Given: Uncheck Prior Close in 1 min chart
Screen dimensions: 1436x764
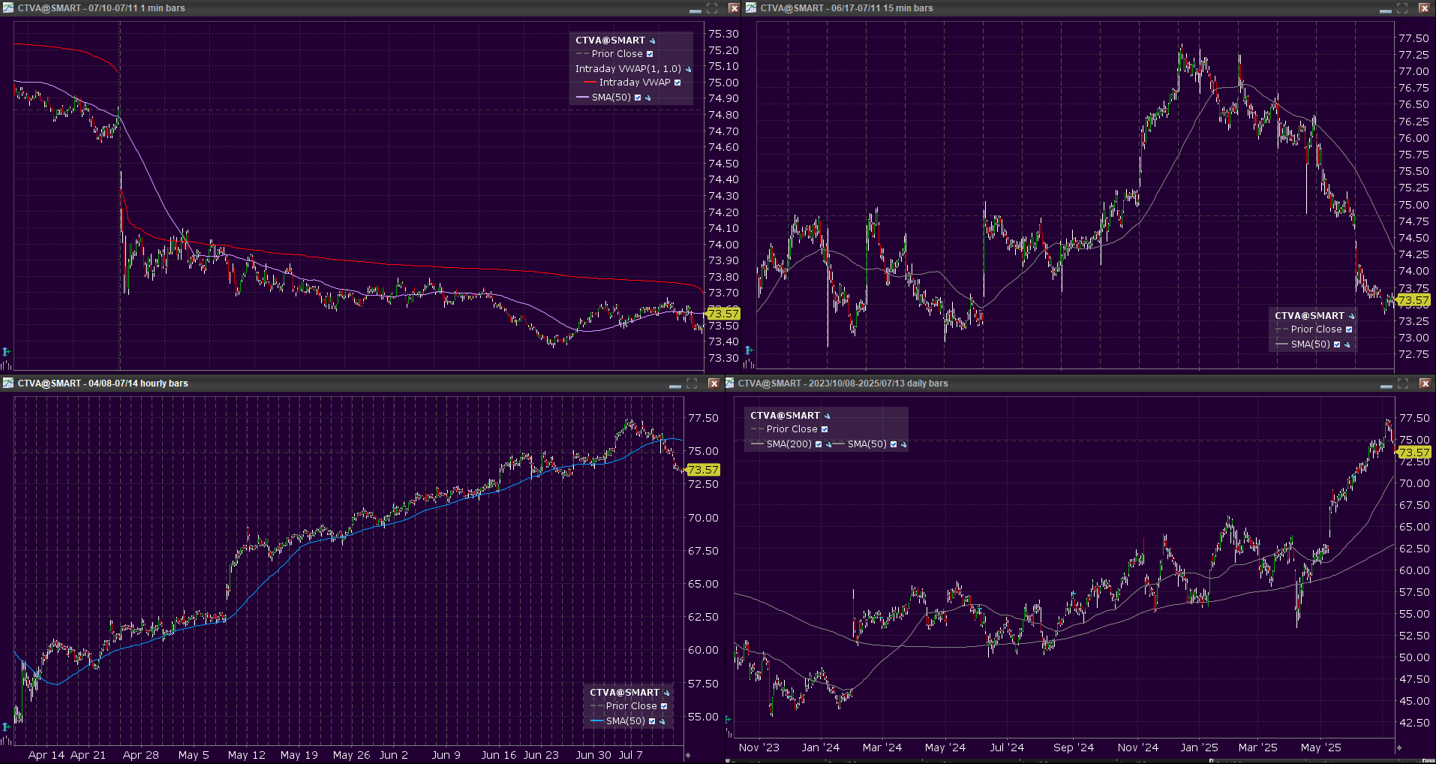Looking at the screenshot, I should [x=650, y=54].
